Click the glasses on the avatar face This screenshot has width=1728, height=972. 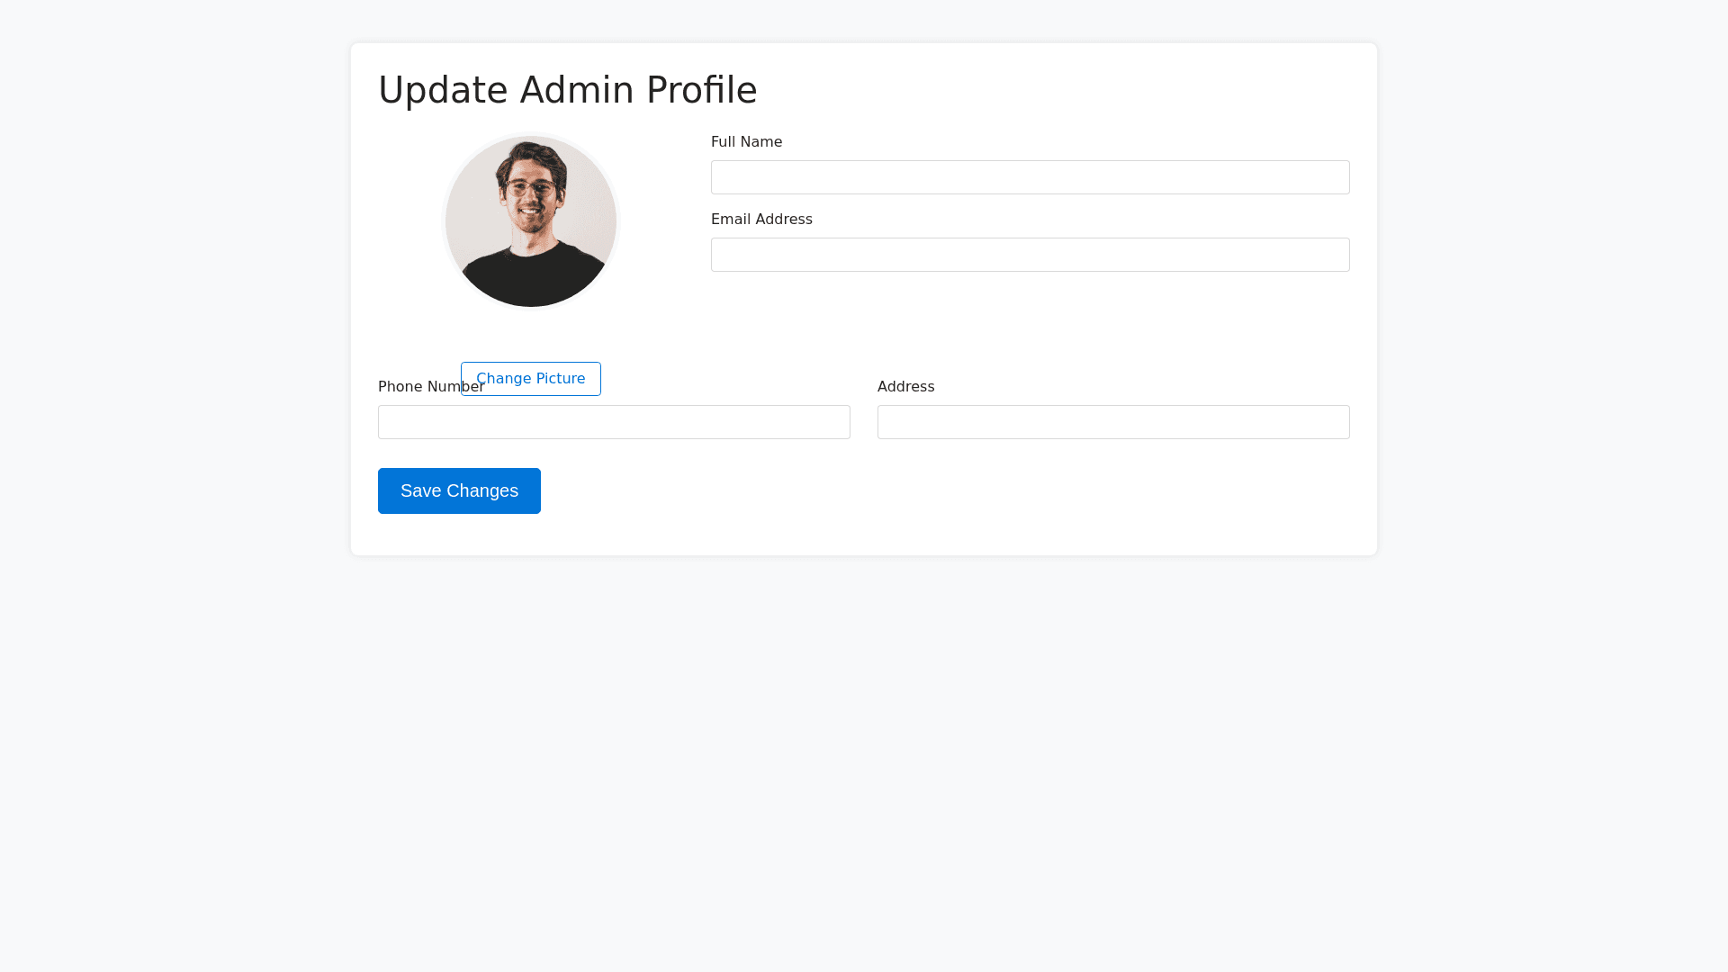530,189
